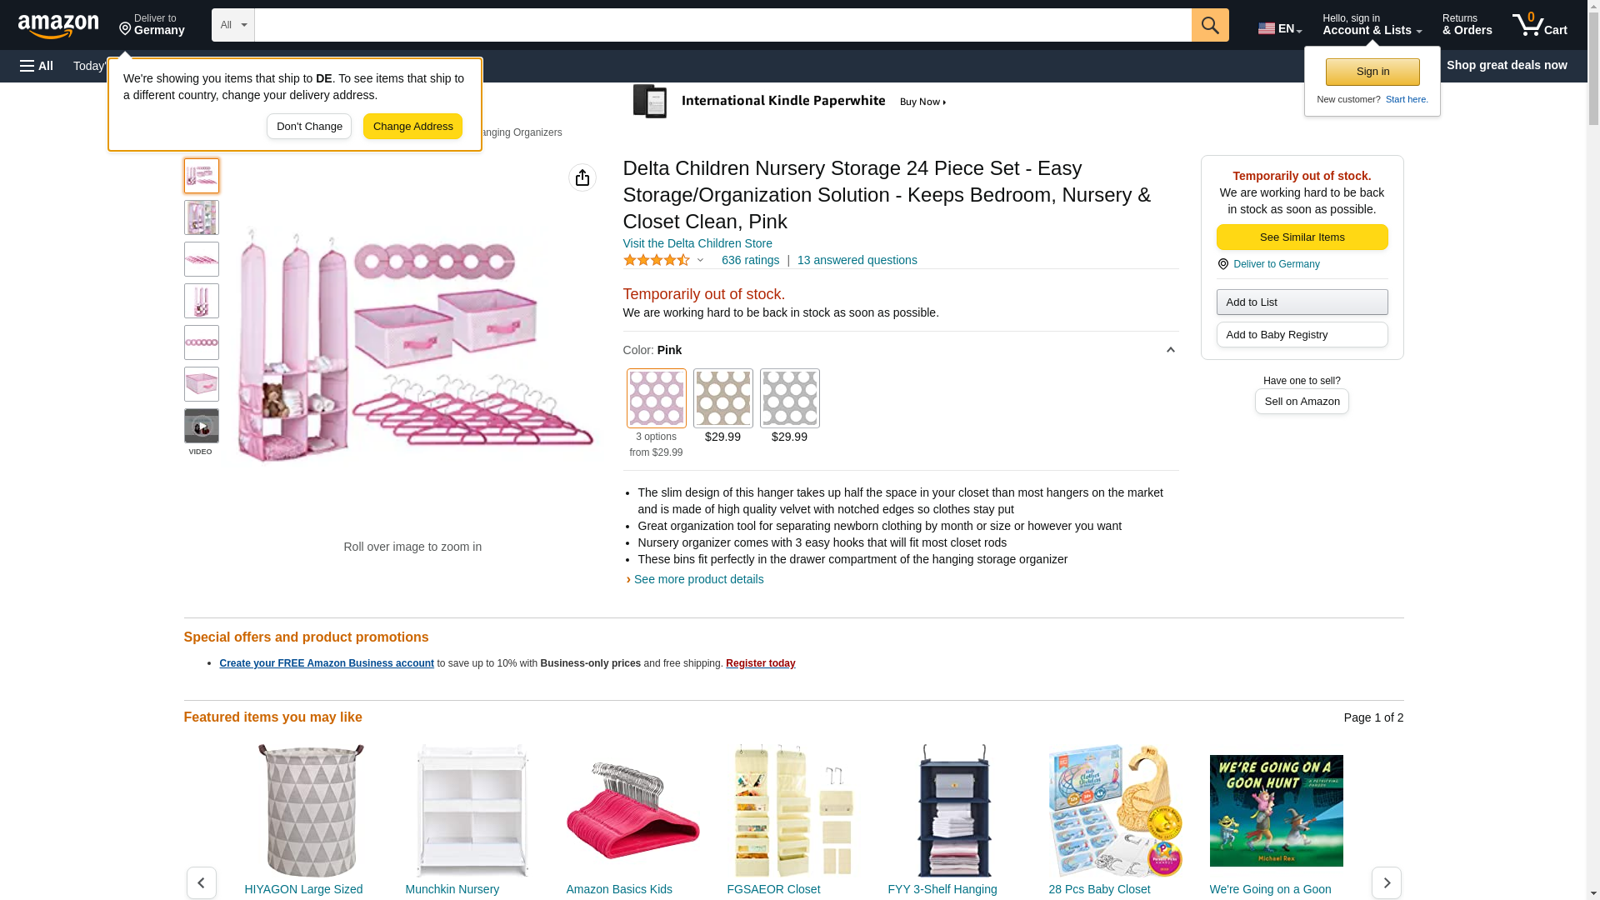1600x900 pixels.
Task: Select the beige color swatch option
Action: tap(722, 398)
